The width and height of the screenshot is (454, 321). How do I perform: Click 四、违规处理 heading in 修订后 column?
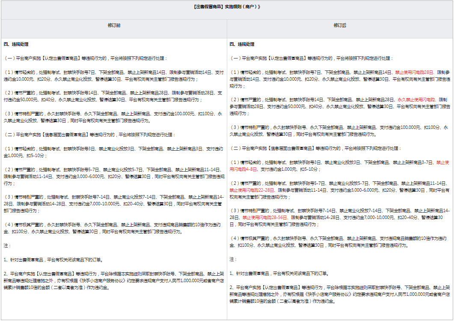242,44
